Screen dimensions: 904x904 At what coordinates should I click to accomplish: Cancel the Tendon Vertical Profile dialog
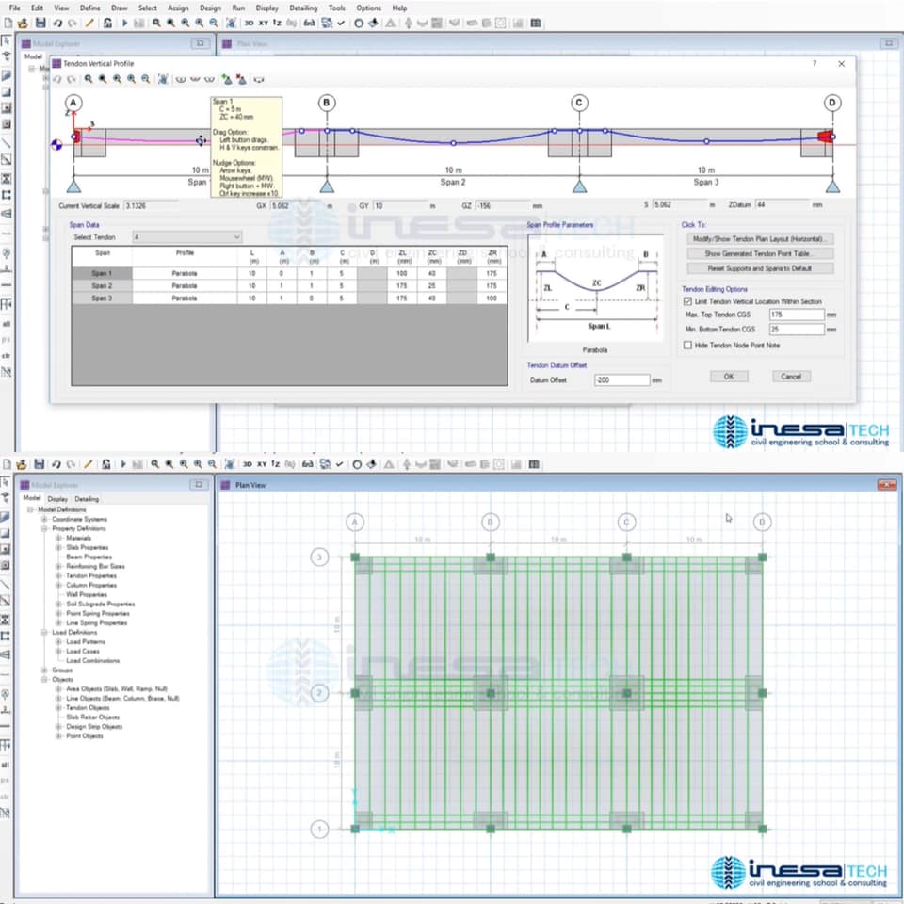(x=791, y=377)
